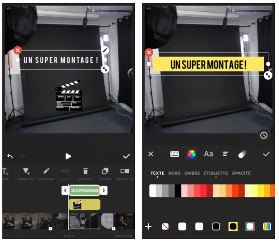This screenshot has width=279, height=242.
Task: Play the video preview
Action: (x=68, y=156)
